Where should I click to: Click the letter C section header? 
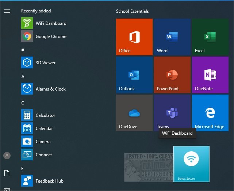(x=23, y=103)
